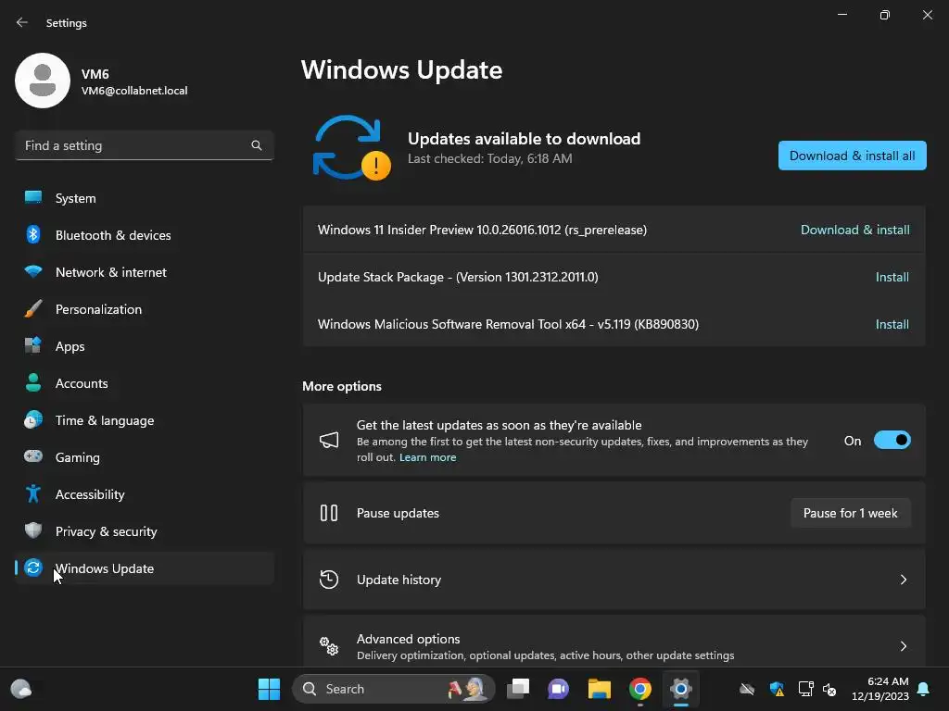949x711 pixels.
Task: Select Accounts in the sidebar
Action: tap(145, 382)
